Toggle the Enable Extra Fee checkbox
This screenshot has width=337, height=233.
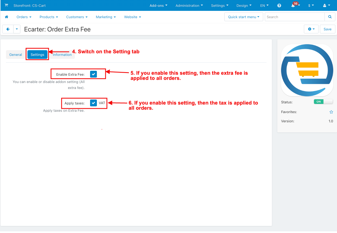coord(93,74)
